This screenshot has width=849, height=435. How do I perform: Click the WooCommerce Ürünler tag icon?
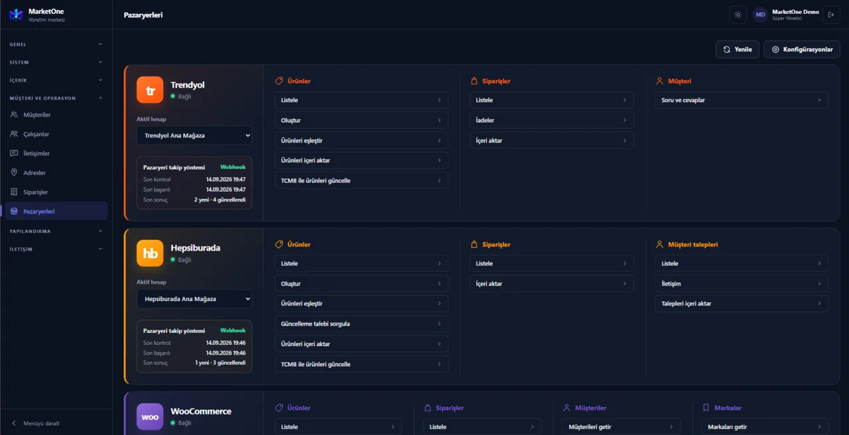point(279,408)
